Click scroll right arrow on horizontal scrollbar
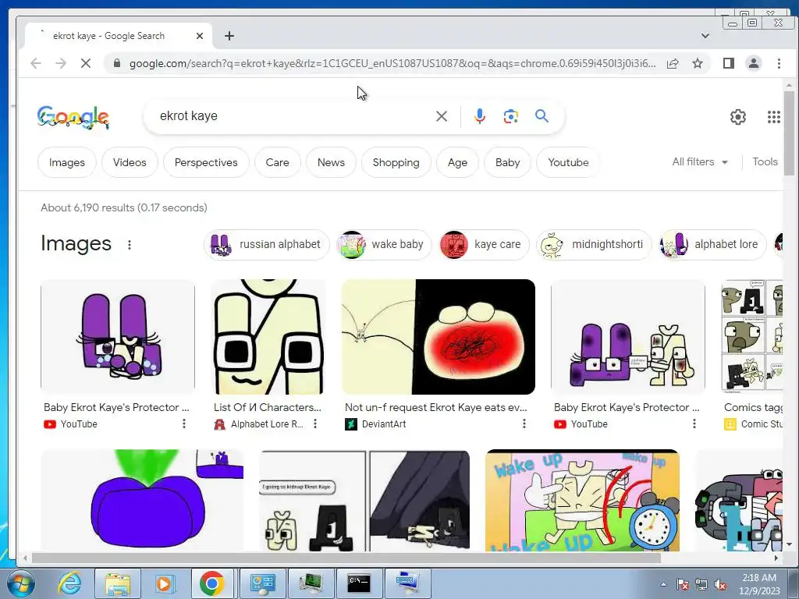Screen dimensions: 799x599 coord(776,558)
